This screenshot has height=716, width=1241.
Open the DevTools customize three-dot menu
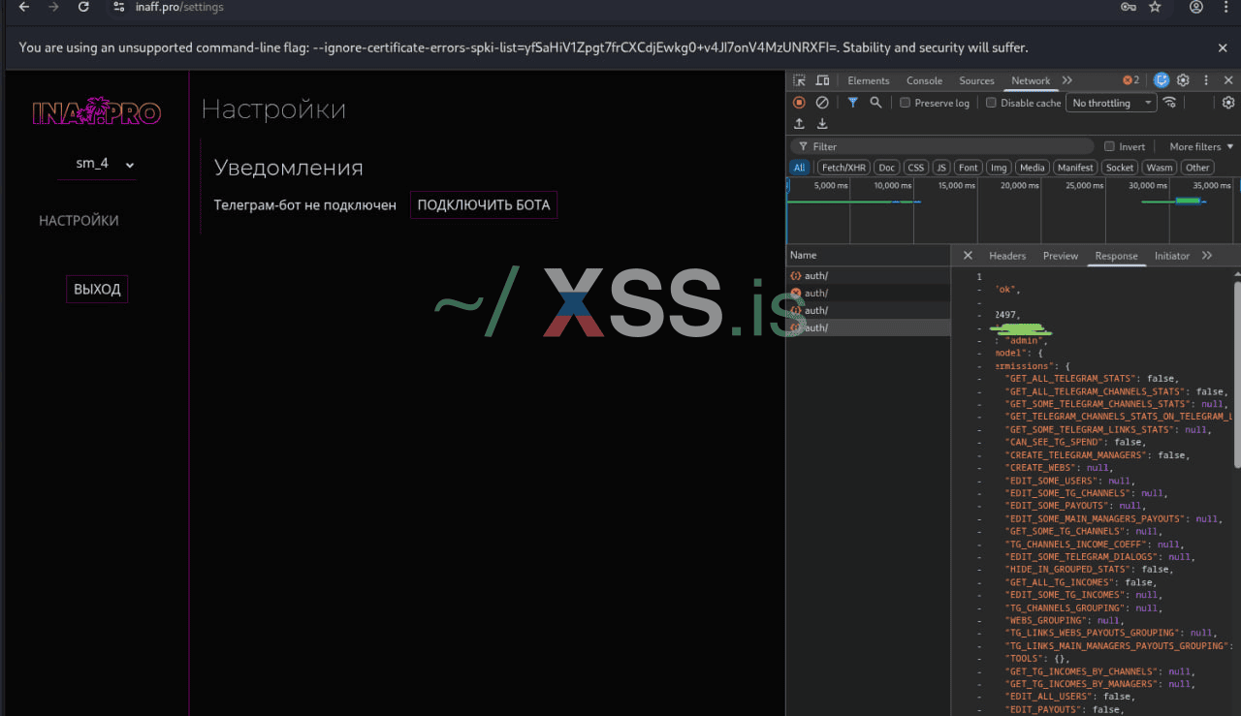pos(1206,80)
